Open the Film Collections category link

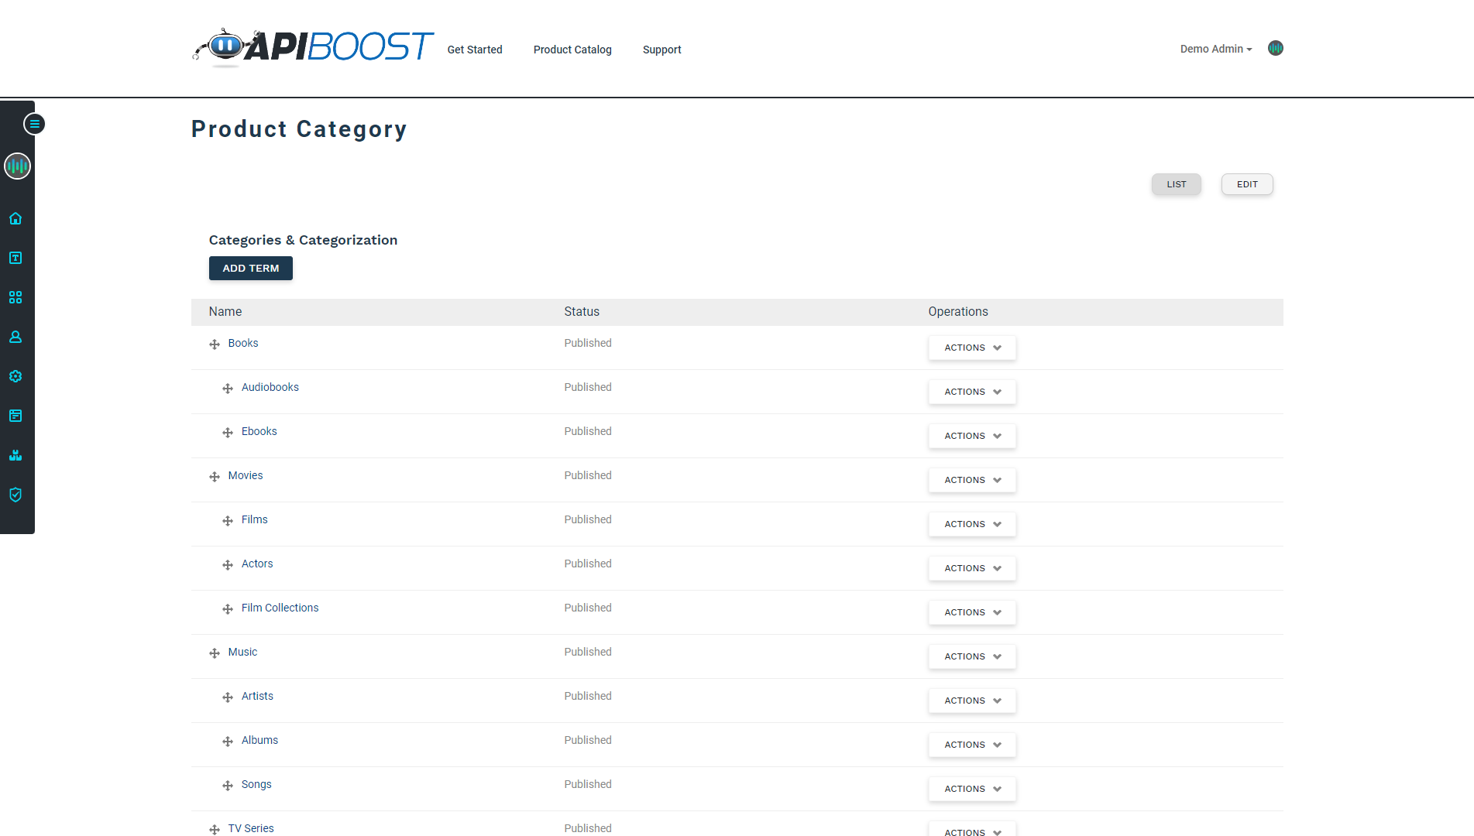pos(280,608)
